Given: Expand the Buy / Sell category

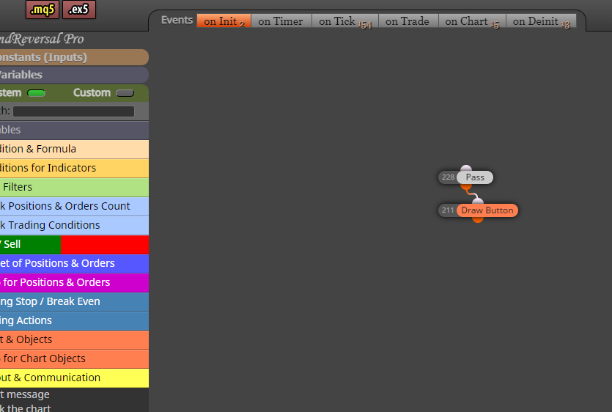Looking at the screenshot, I should 74,244.
